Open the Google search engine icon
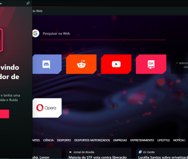 (x=36, y=34)
